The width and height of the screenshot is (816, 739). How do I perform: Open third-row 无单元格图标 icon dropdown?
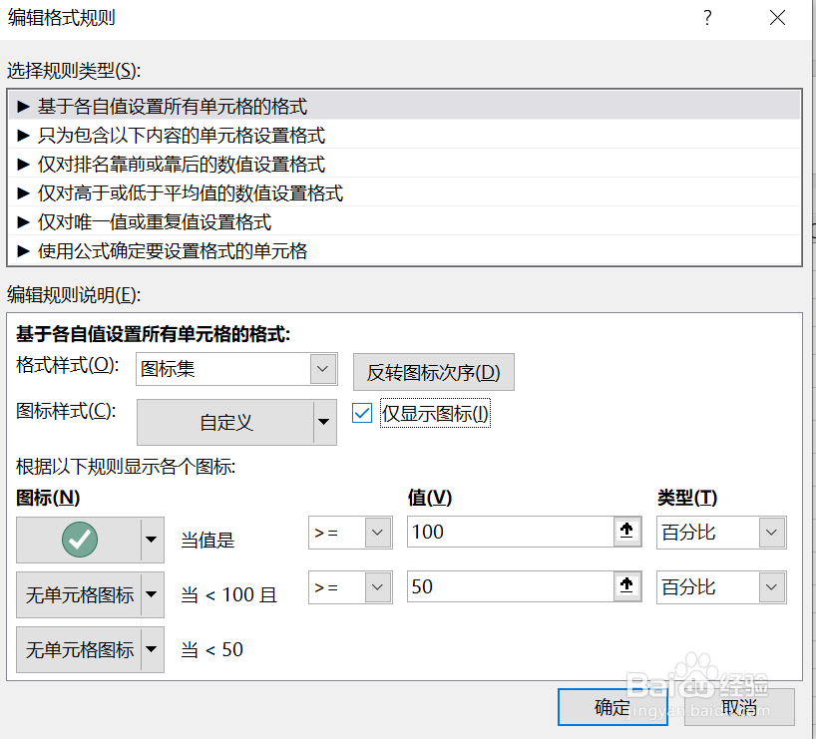click(90, 649)
